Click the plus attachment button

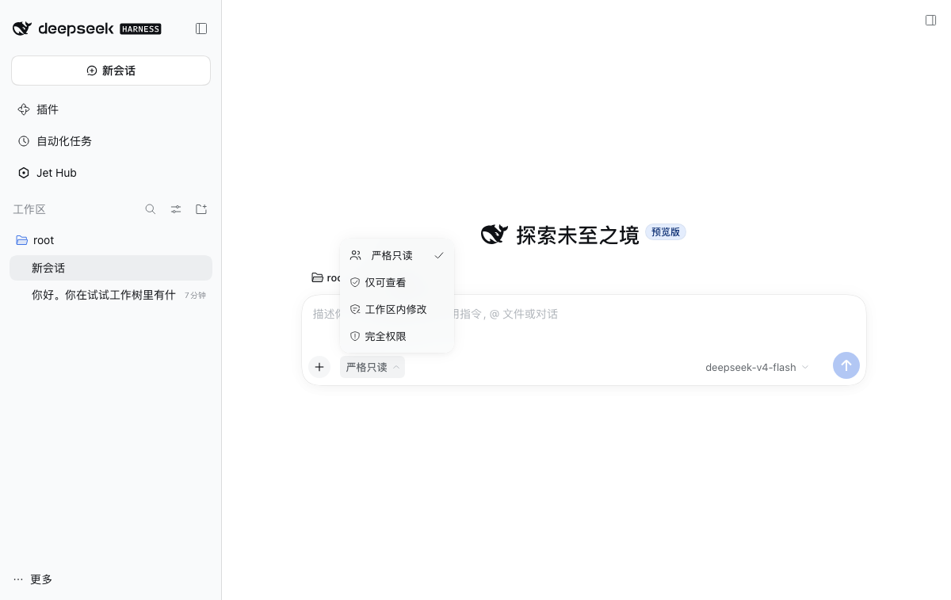click(x=319, y=367)
